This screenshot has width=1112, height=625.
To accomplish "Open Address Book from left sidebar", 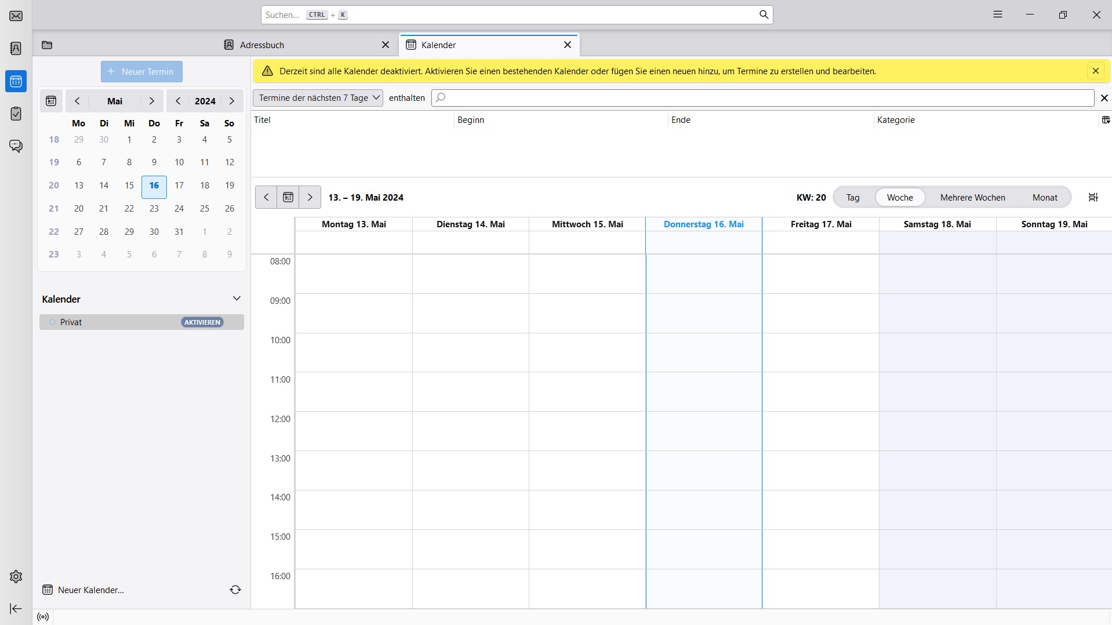I will pos(16,48).
